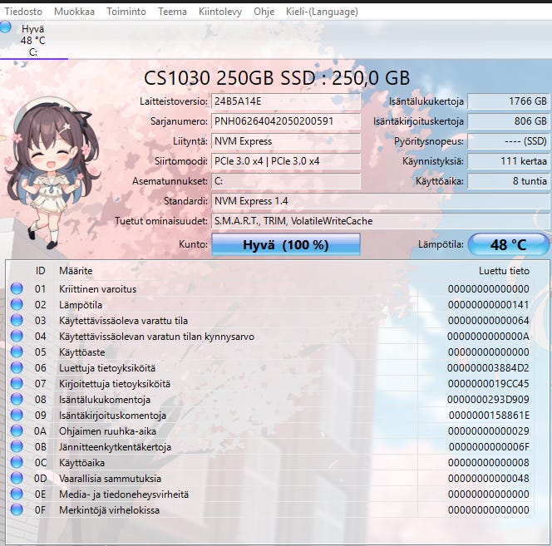Viewport: 552px width, 546px height.
Task: Click the 48 °C temperature button
Action: [508, 244]
